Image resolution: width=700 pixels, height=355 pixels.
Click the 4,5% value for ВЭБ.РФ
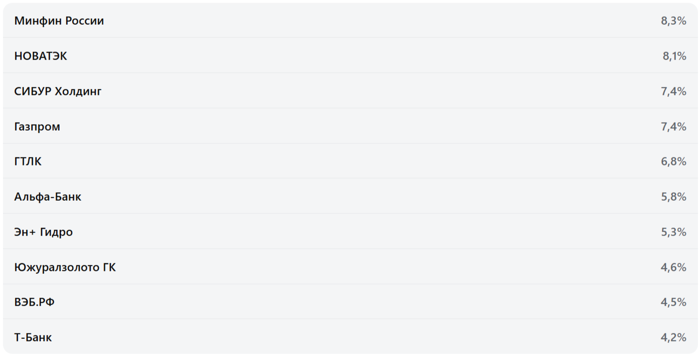pos(673,302)
